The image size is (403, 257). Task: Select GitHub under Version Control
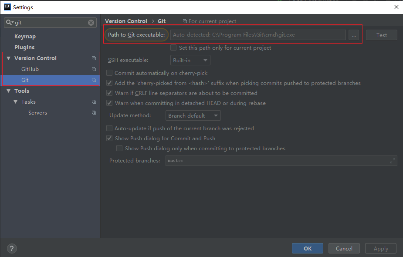point(30,69)
